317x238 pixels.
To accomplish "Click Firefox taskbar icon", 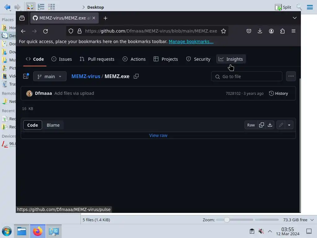I will point(37,231).
